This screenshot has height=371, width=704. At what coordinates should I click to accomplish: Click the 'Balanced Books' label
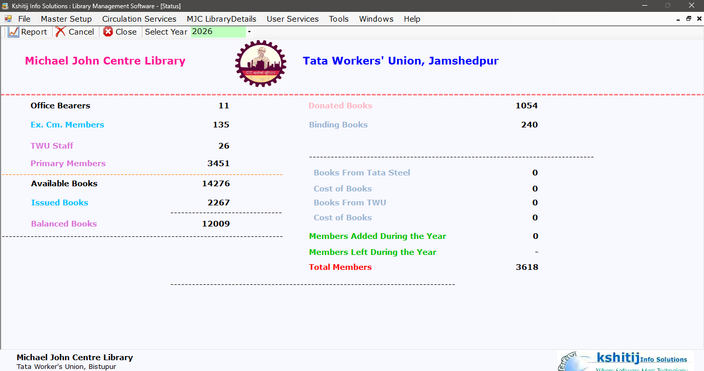pyautogui.click(x=64, y=224)
